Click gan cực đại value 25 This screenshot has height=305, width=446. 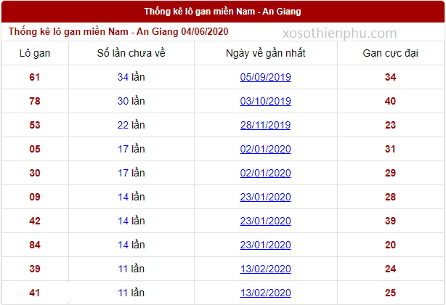390,293
